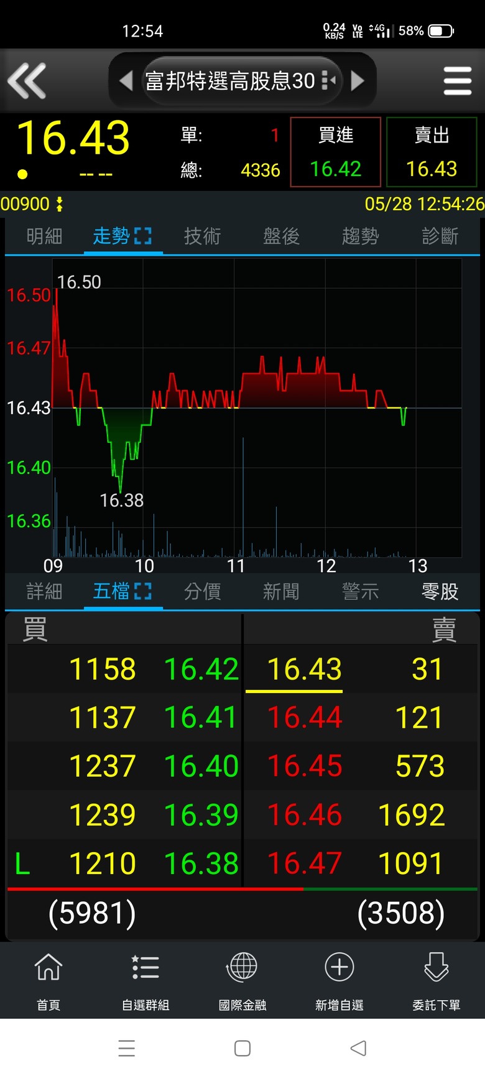Tap total ask volume (3508)
485x1078 pixels.
401,913
